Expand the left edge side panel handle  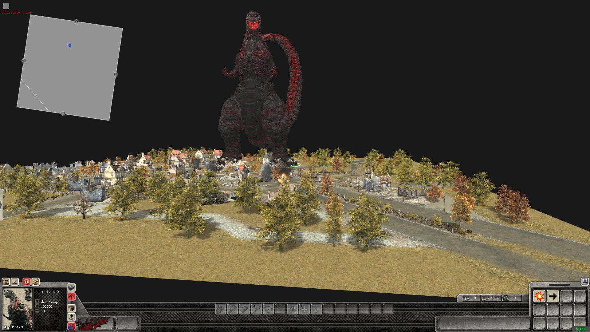1,205
